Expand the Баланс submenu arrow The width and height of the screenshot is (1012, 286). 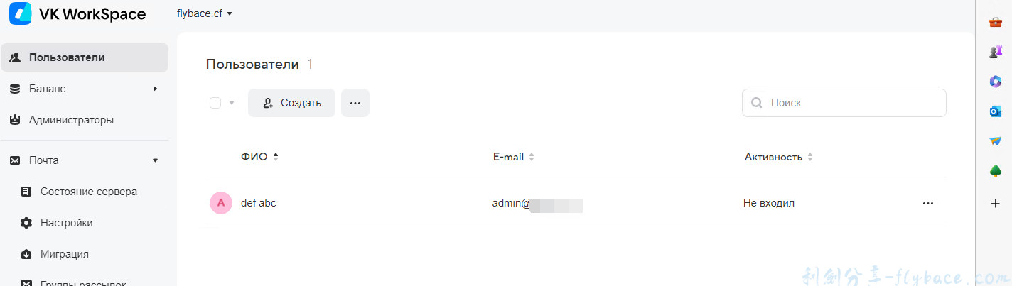(155, 89)
